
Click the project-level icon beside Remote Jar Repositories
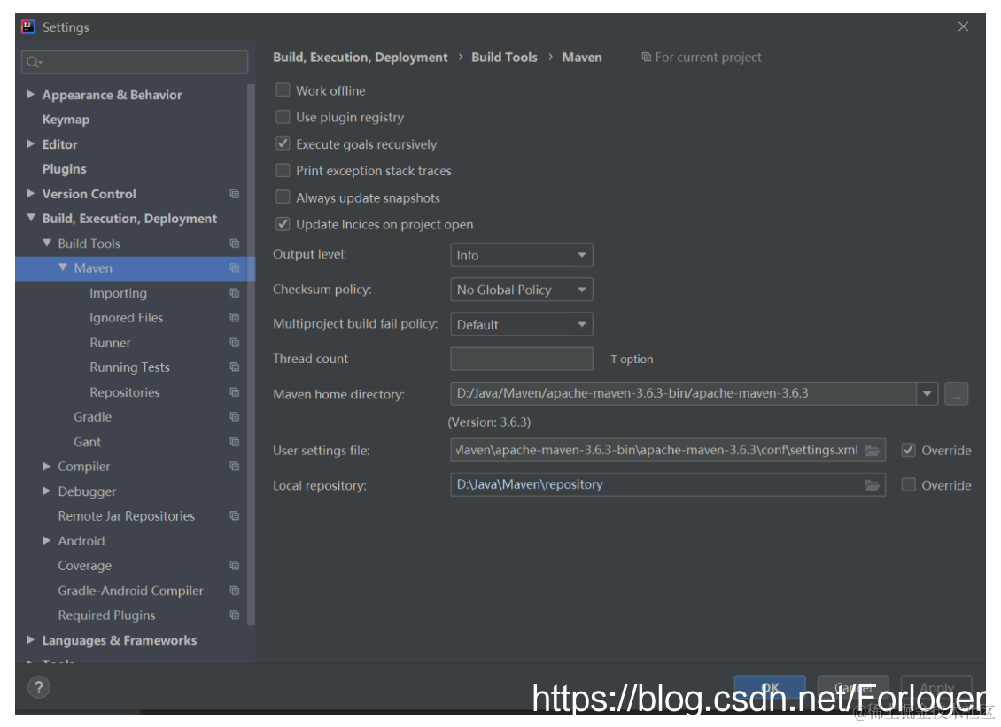tap(234, 515)
